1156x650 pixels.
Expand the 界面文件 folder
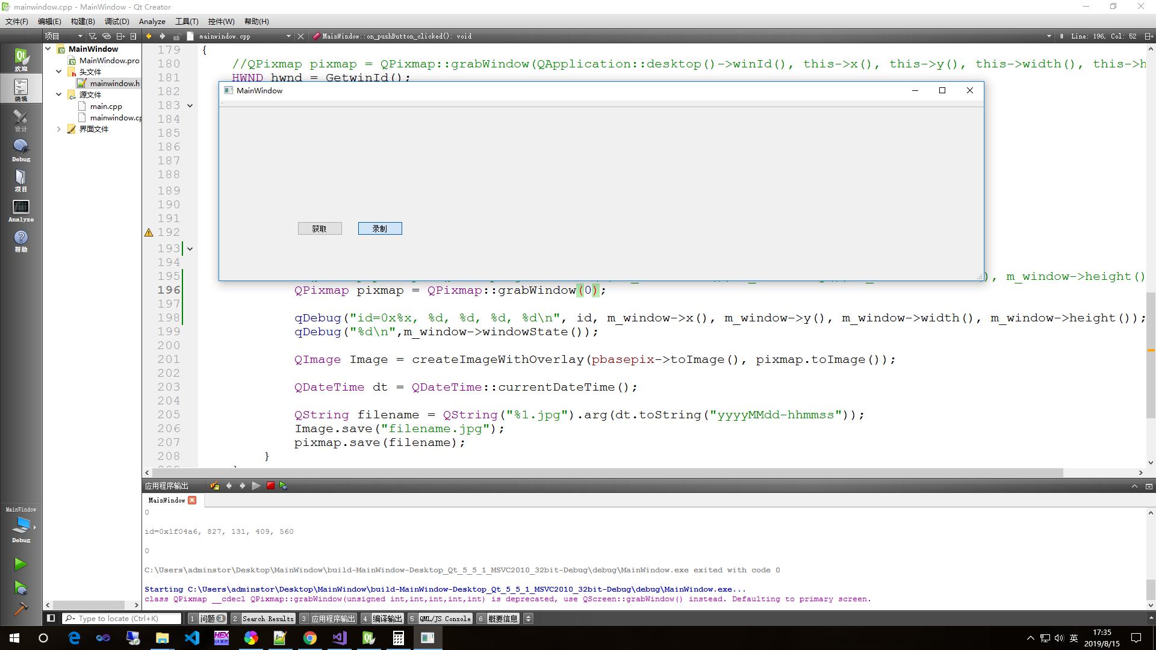tap(59, 129)
